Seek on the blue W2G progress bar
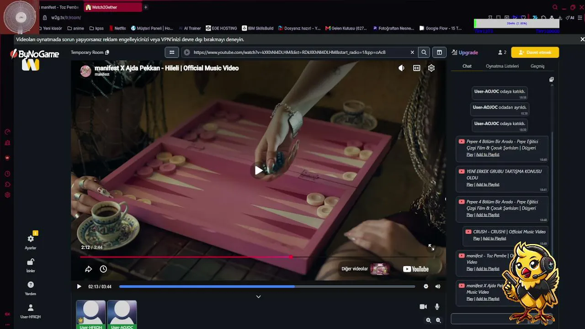585x329 pixels. point(267,287)
